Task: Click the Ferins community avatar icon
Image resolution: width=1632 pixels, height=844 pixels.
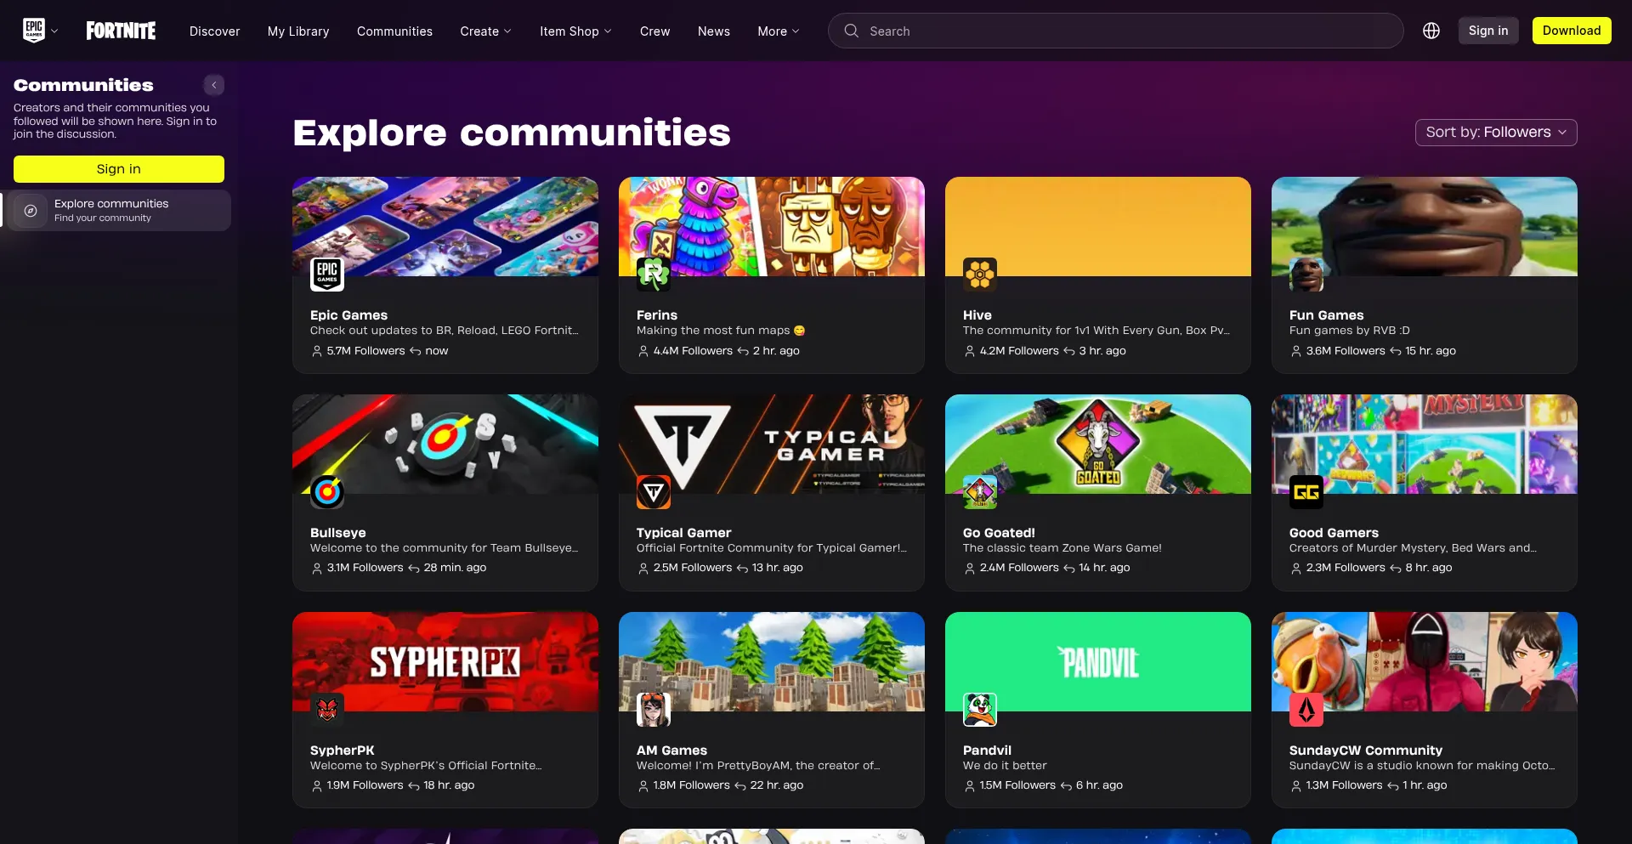Action: click(654, 275)
